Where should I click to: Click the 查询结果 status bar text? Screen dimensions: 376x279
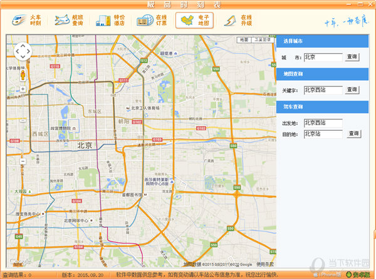point(17,275)
